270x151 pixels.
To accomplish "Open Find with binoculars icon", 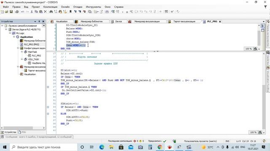I will coord(51,12).
